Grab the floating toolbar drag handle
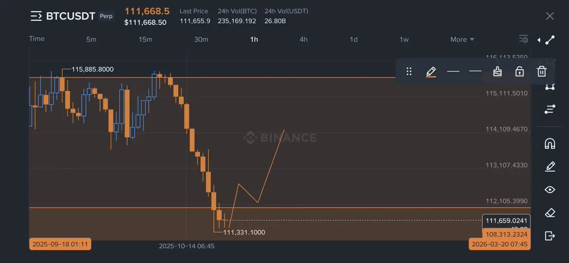569x263 pixels. [x=409, y=72]
